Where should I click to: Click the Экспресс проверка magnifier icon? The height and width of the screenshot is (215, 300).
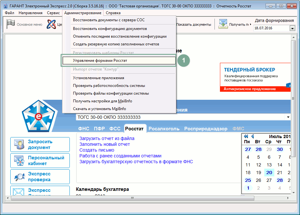[20, 177]
